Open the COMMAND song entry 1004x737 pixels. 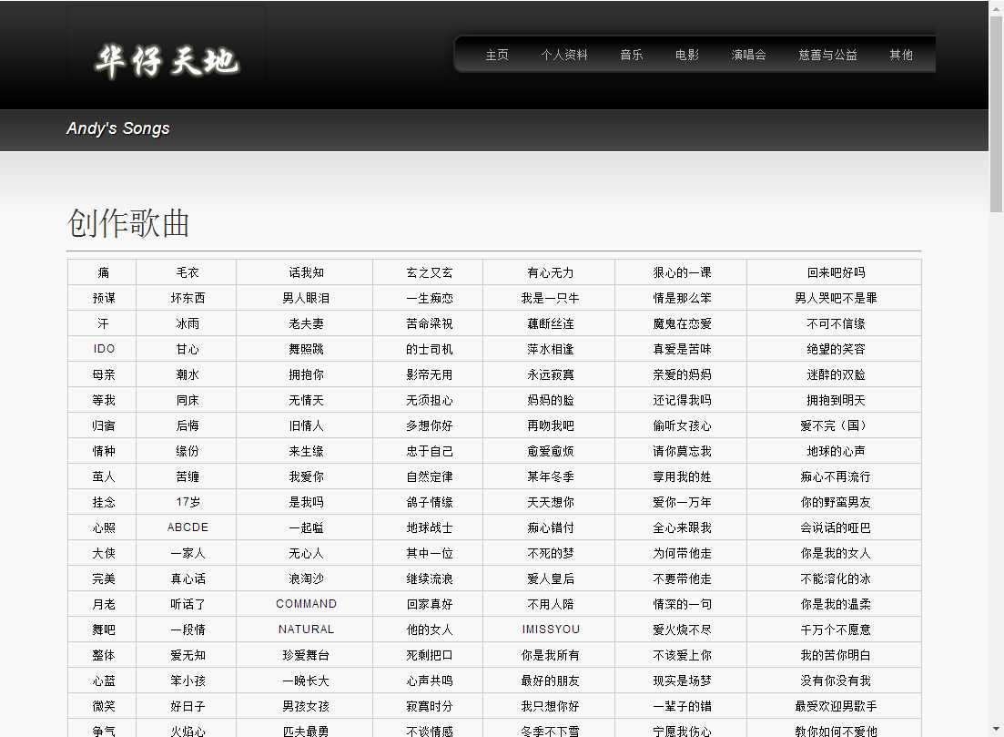click(307, 604)
